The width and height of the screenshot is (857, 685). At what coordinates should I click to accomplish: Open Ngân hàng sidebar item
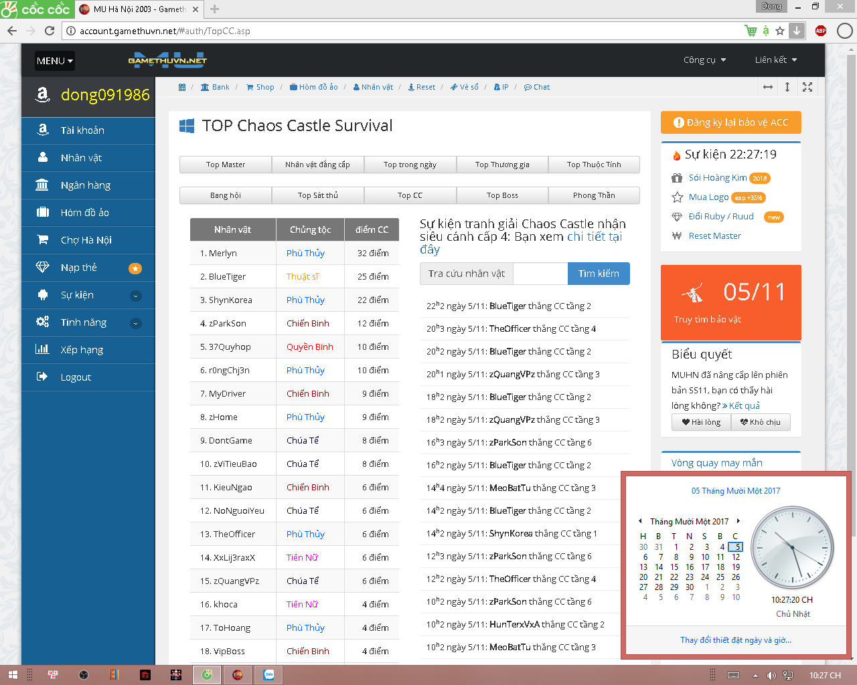tap(86, 185)
